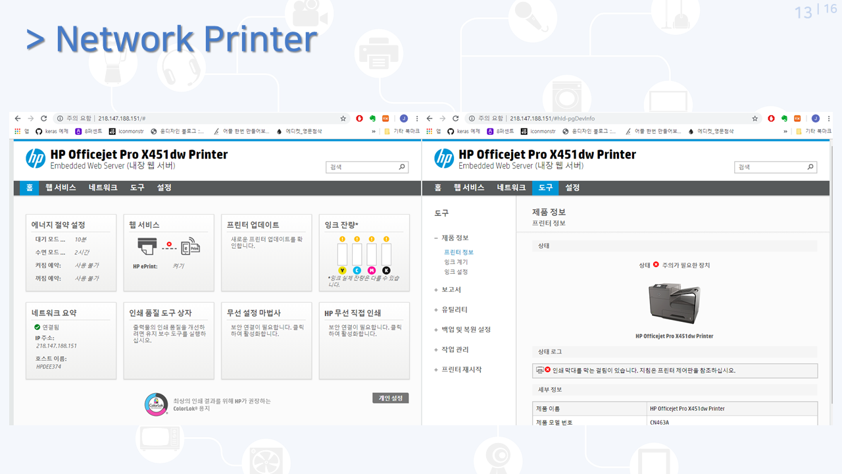Screen dimensions: 842x474
Task: Open the Evernote extension in left window
Action: point(372,118)
